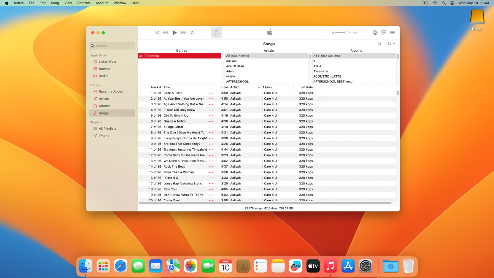The width and height of the screenshot is (494, 278).
Task: Sort by Title column header
Action: point(188,87)
